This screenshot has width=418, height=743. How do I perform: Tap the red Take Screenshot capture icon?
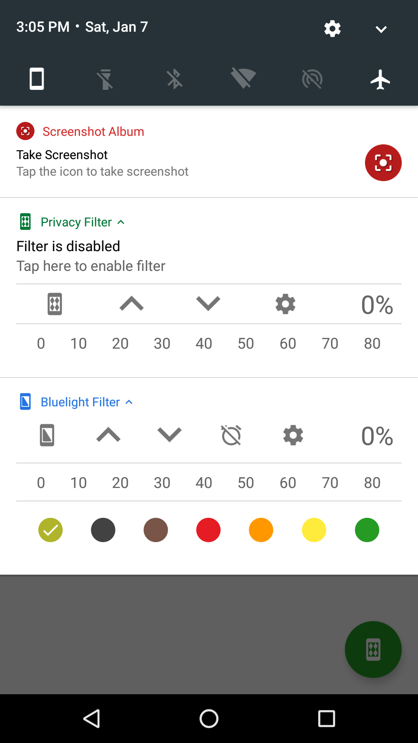coord(383,163)
